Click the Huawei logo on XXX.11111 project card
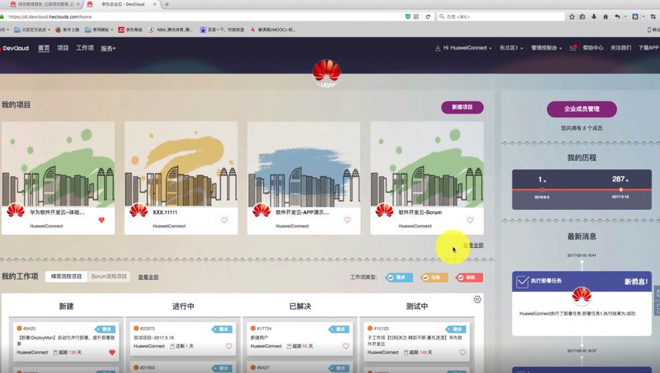Screen dimensions: 660x373 (138, 210)
